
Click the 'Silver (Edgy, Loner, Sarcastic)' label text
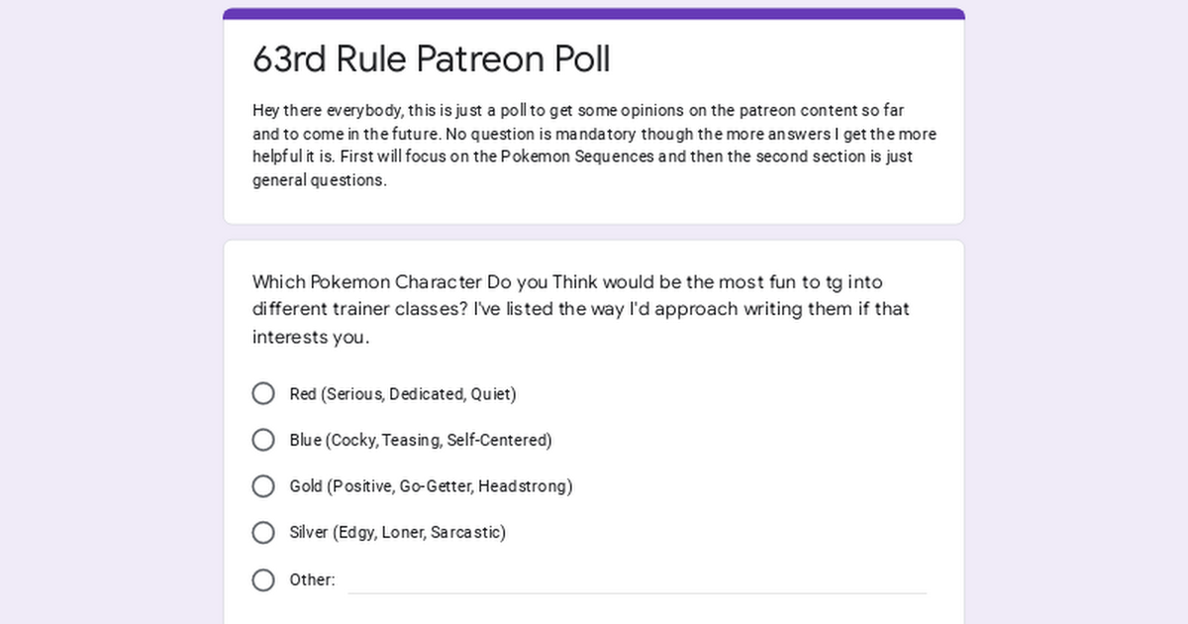[397, 533]
